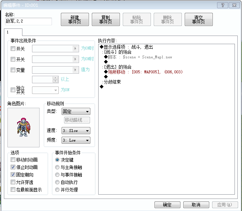The width and height of the screenshot is (242, 211).
Task: Open the 频度 frequency dropdown
Action: 76,140
